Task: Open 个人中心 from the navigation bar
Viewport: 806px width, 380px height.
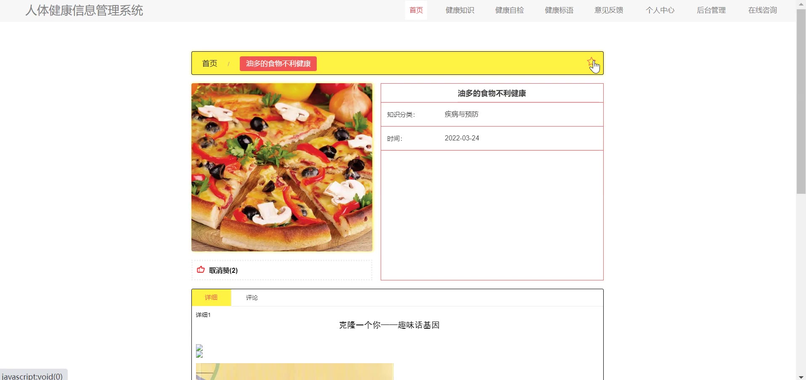Action: [660, 10]
